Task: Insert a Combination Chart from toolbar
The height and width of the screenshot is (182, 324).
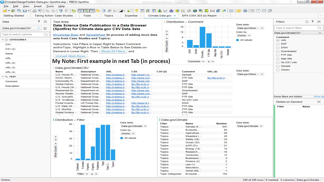Action: 171,11
